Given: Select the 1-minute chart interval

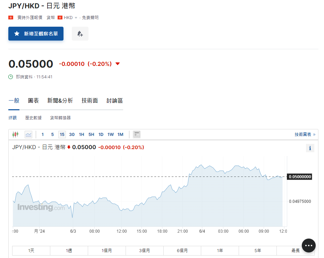Looking at the screenshot, I should 43,134.
